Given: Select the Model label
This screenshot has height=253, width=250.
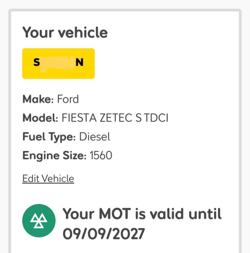Looking at the screenshot, I should click(40, 118).
